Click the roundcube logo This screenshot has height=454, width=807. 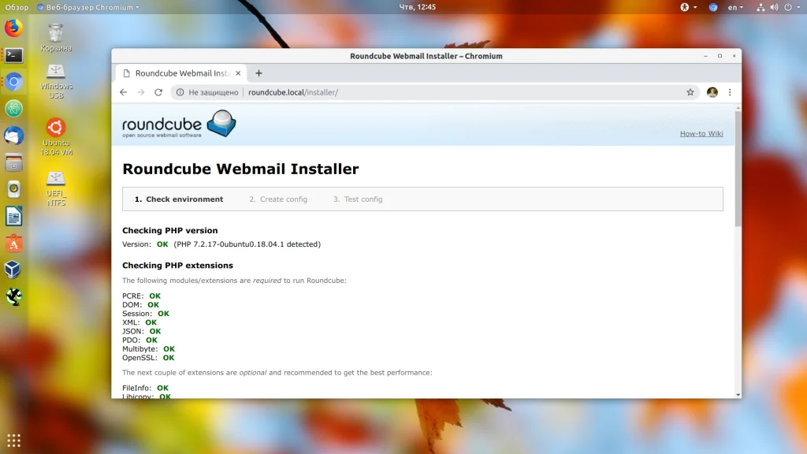coord(179,124)
